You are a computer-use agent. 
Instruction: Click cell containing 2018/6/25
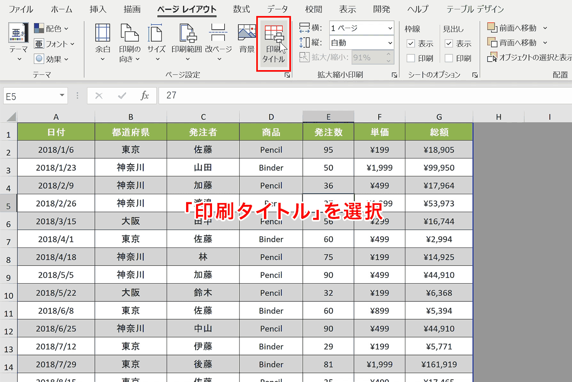point(56,329)
